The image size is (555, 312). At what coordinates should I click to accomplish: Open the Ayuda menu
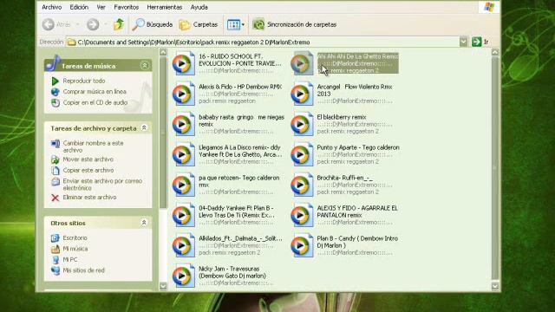click(199, 7)
